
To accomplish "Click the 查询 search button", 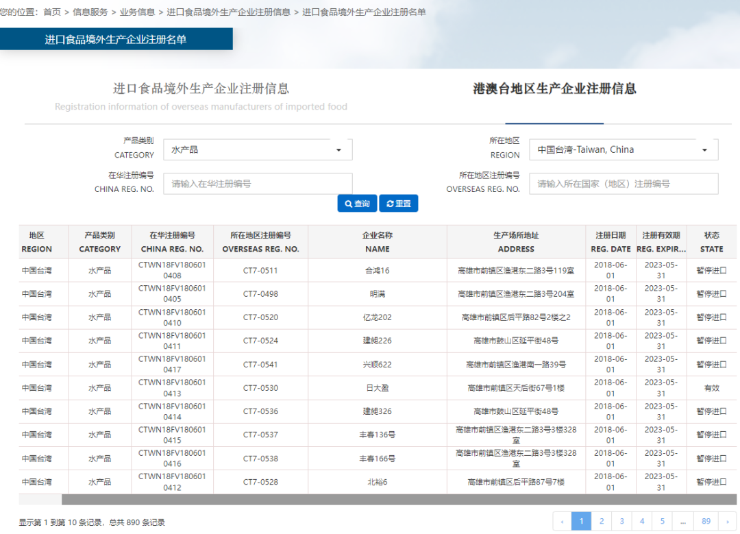I will click(357, 204).
